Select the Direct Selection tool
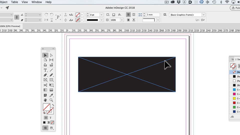 tap(51, 55)
